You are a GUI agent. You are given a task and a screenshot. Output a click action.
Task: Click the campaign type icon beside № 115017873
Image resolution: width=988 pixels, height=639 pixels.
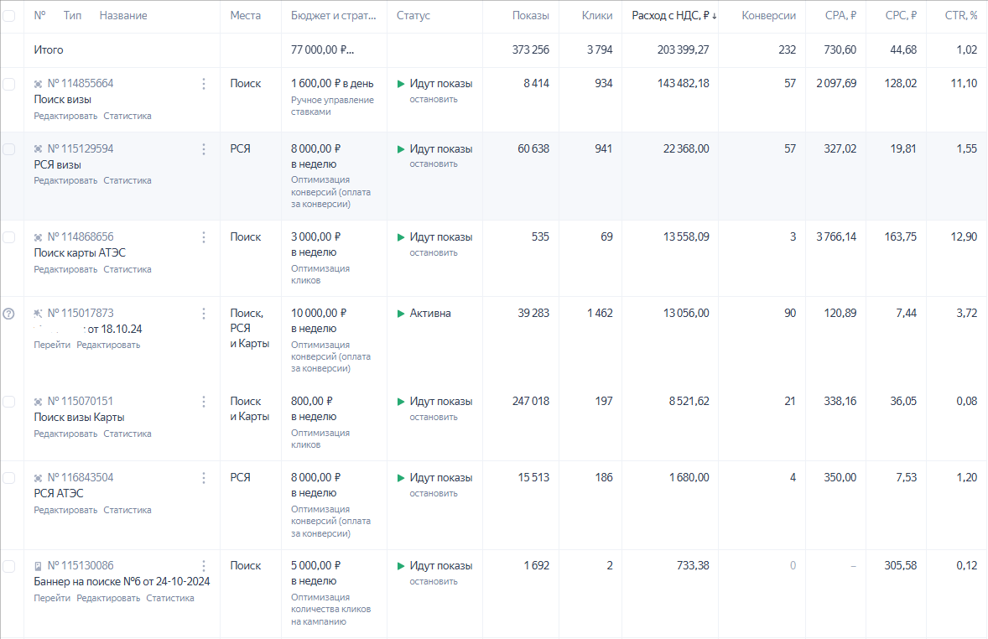39,314
